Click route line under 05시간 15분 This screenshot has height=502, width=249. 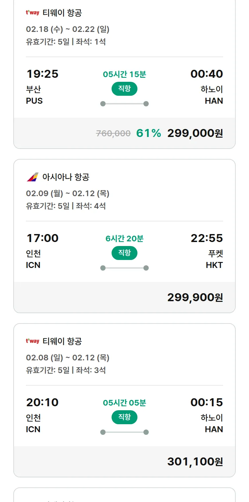124,104
